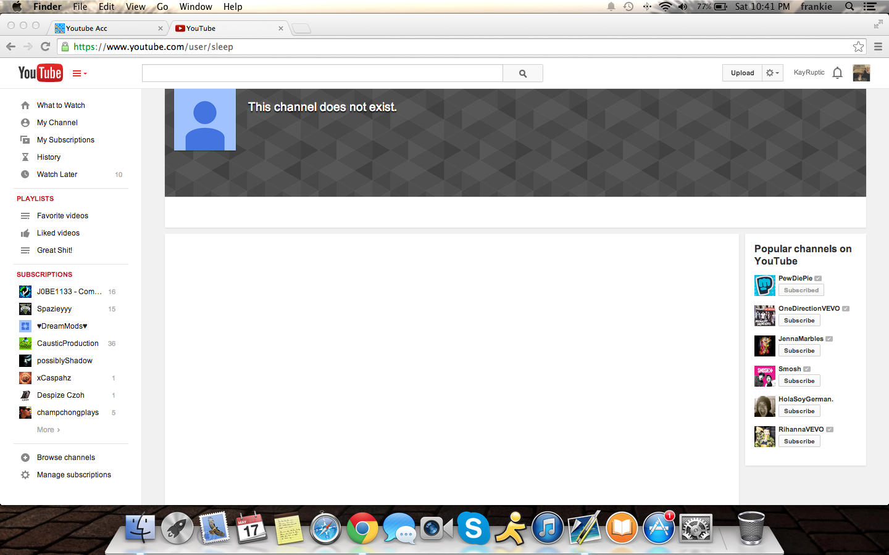Click the plus icon for Browse channels
Image resolution: width=889 pixels, height=555 pixels.
coord(25,458)
